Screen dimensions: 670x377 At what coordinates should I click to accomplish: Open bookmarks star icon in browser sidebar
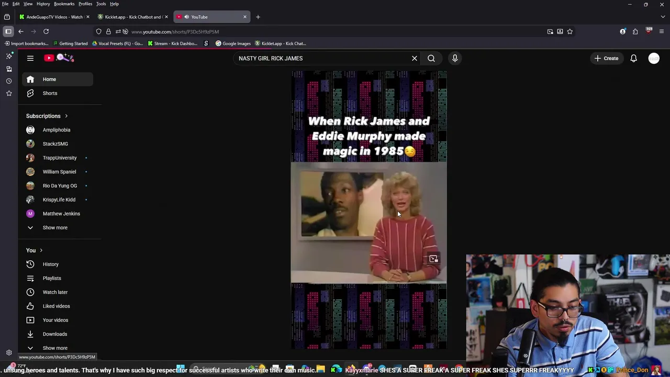point(9,93)
